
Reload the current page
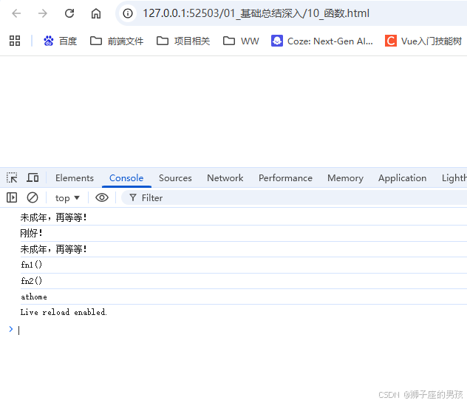pos(69,13)
